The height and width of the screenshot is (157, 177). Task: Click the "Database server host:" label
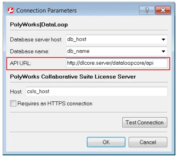click(36, 40)
